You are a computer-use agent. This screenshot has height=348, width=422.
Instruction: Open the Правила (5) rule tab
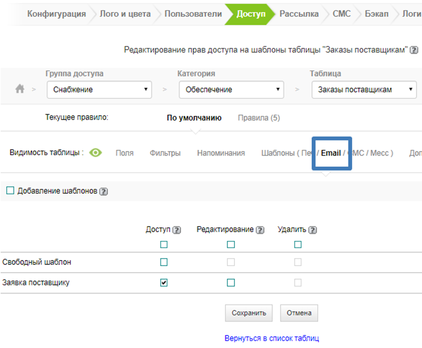point(259,117)
